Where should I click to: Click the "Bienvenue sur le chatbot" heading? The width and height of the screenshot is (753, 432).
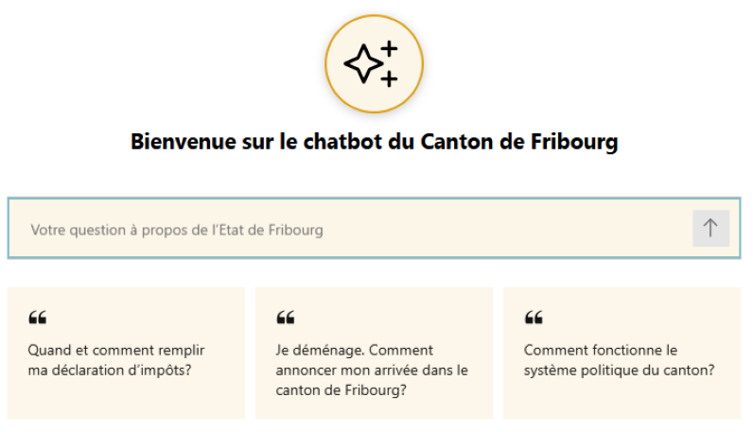tap(374, 143)
